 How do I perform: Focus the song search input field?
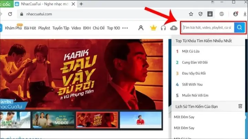click(208, 27)
